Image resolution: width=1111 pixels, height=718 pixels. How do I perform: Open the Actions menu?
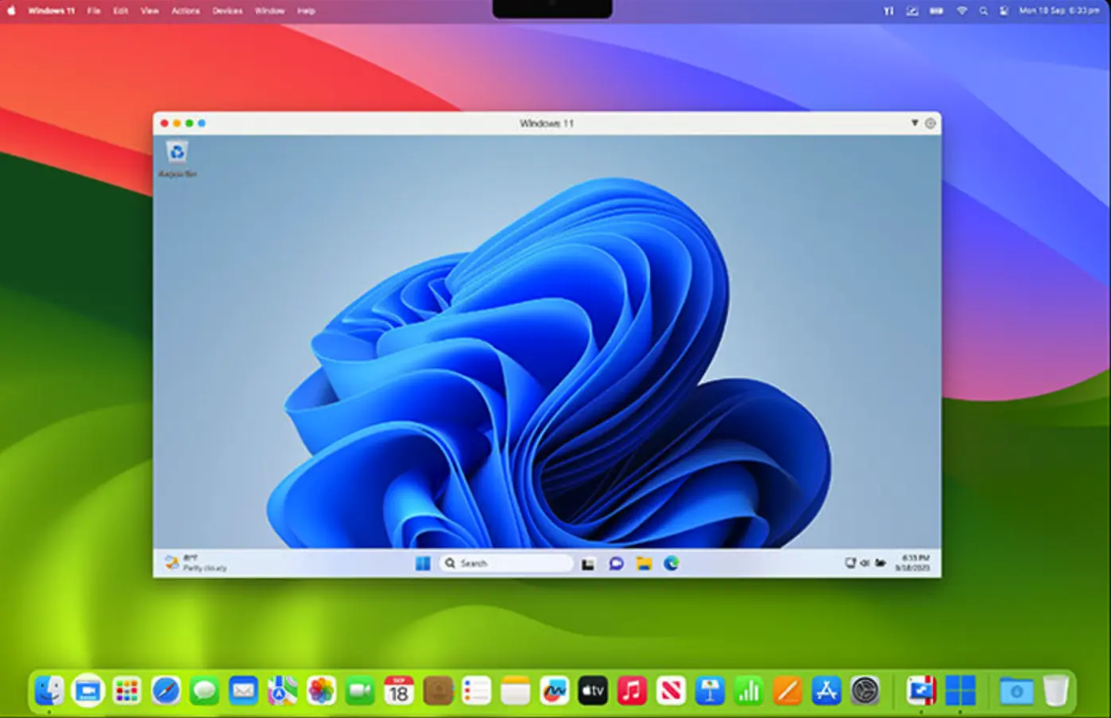point(186,11)
